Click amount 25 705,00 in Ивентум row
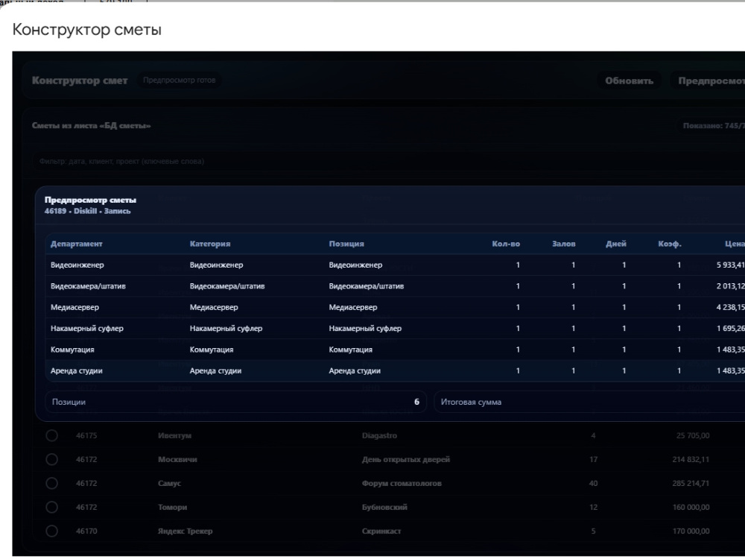Screen dimensions: 745x559 [693, 435]
